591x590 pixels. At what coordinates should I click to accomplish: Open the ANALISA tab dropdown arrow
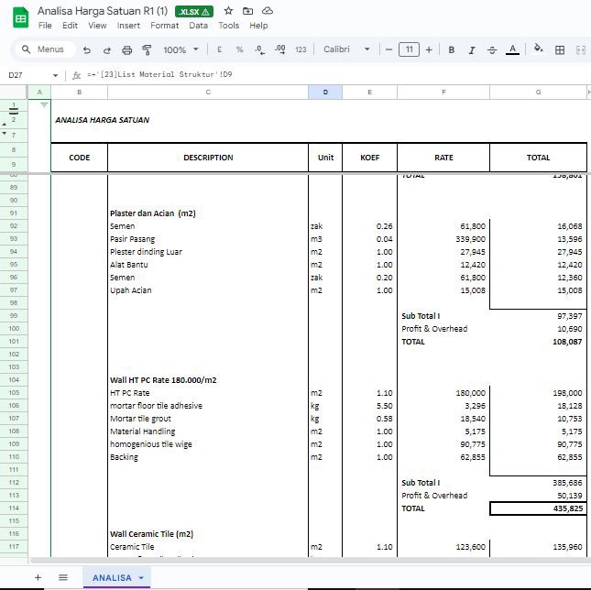pyautogui.click(x=141, y=577)
